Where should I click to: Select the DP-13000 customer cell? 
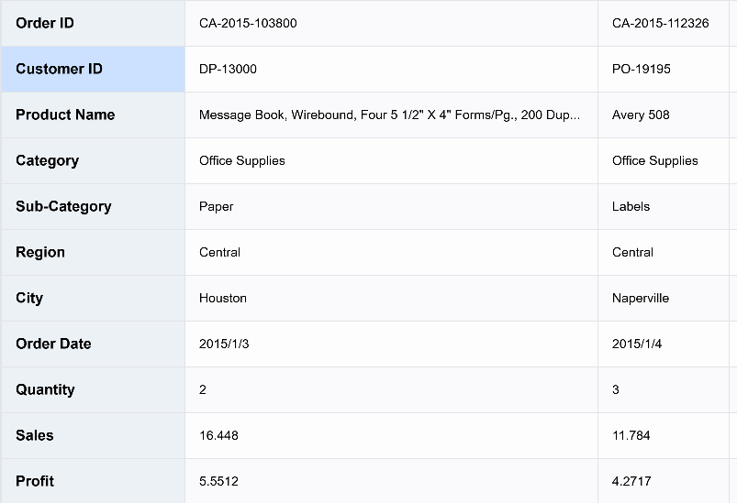coord(390,69)
